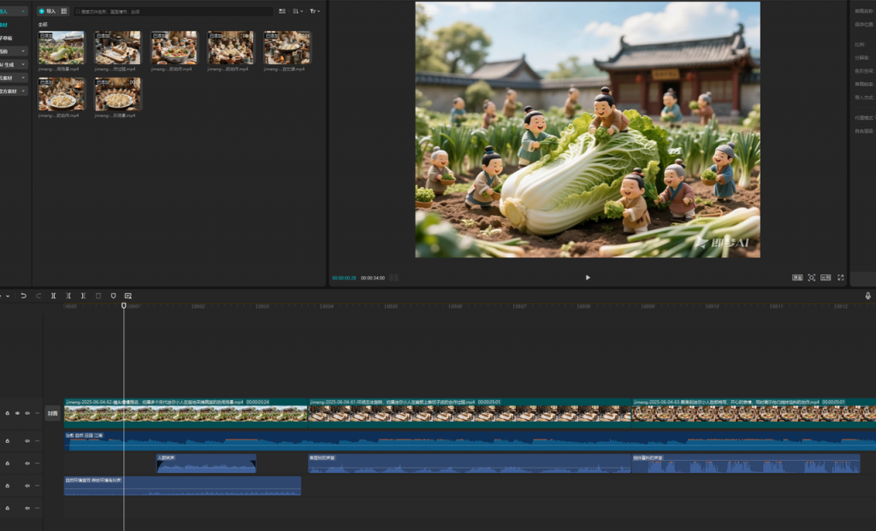Select the first dumpling plate thumbnail in second row

61,94
